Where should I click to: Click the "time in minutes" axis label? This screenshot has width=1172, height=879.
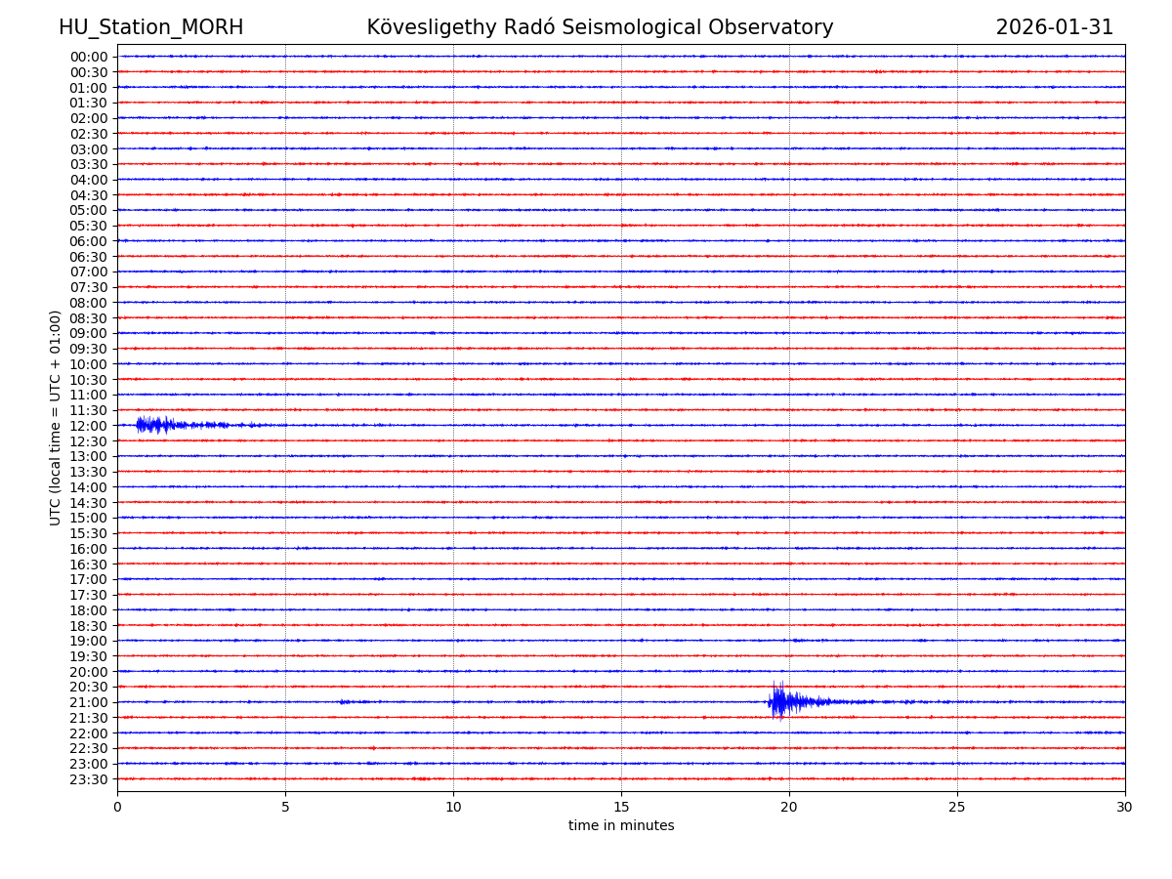click(621, 826)
